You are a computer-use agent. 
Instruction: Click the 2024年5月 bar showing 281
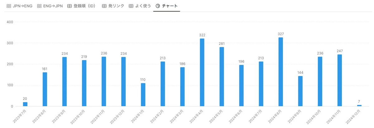(222, 77)
